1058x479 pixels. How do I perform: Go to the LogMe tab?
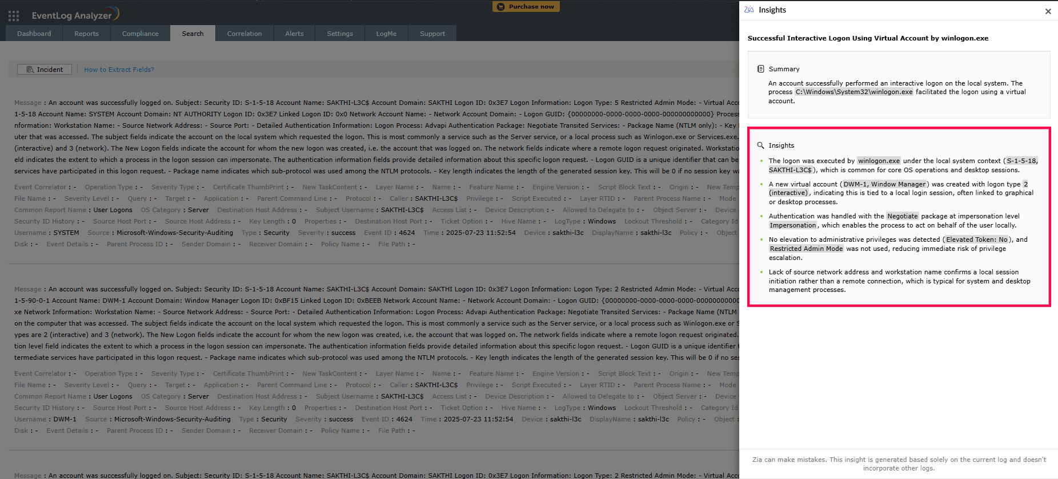tap(386, 34)
